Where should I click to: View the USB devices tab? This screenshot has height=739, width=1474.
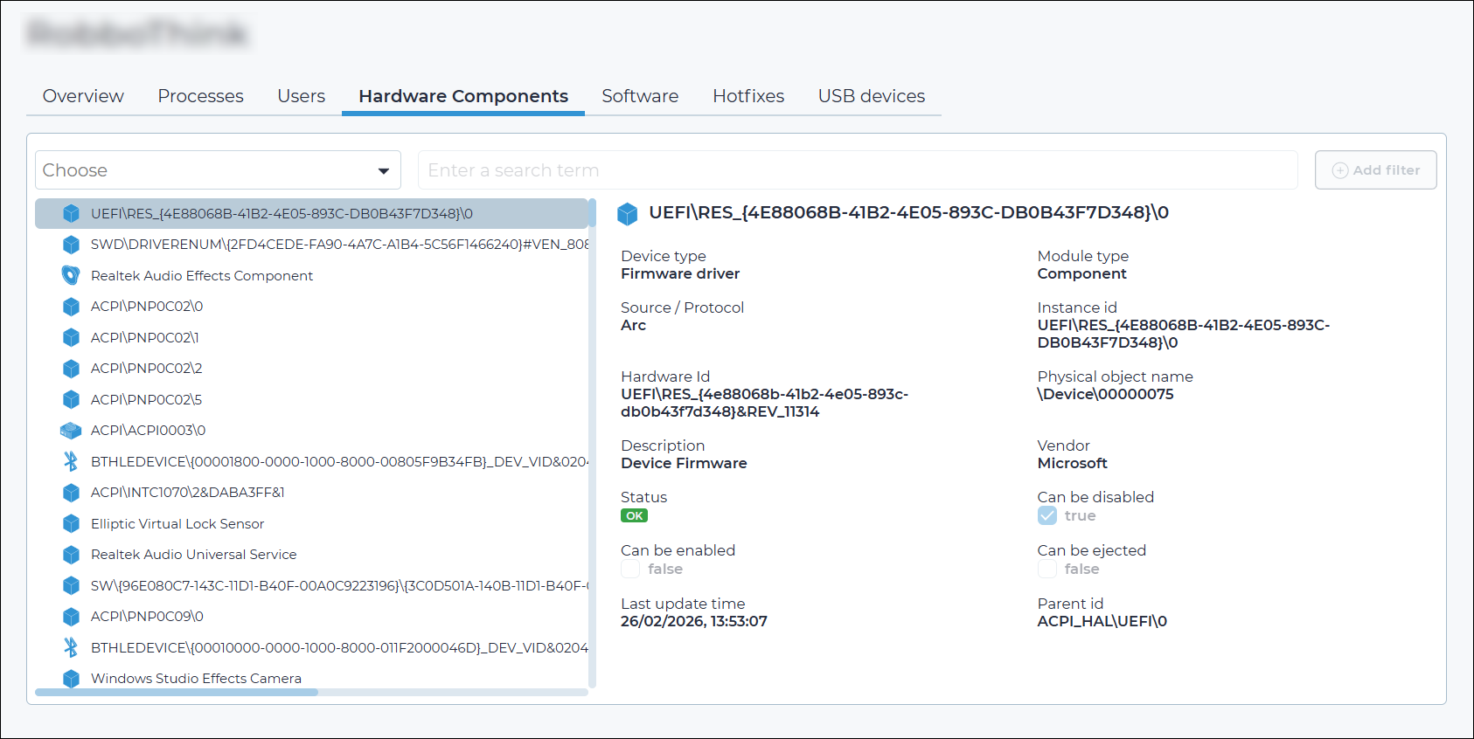click(x=872, y=96)
